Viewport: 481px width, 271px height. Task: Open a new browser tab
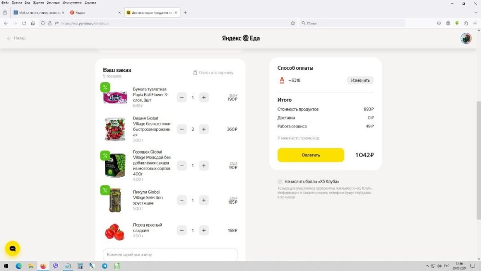click(x=186, y=13)
